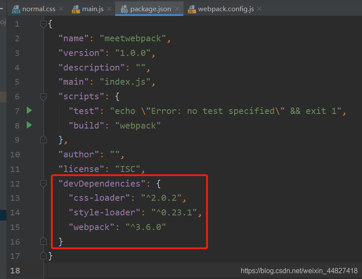Collapse the scripts block at line 6

(x=43, y=97)
